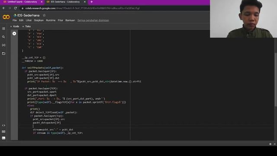Image resolution: width=277 pixels, height=156 pixels.
Task: Open a new browser tab with plus
Action: pos(91,2)
